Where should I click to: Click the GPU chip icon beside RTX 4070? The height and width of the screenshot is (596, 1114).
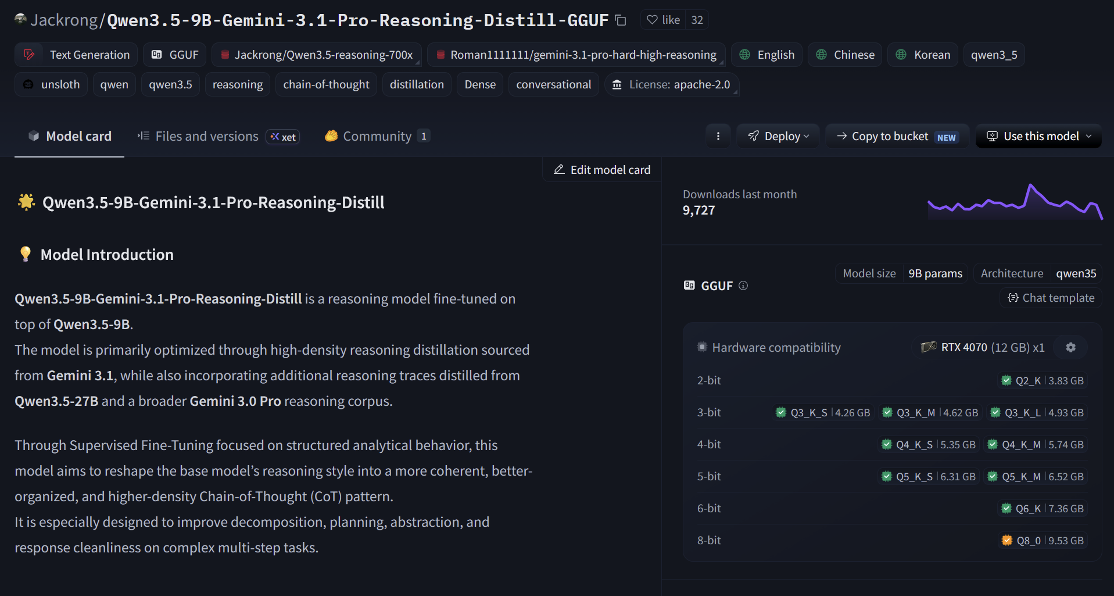coord(929,347)
